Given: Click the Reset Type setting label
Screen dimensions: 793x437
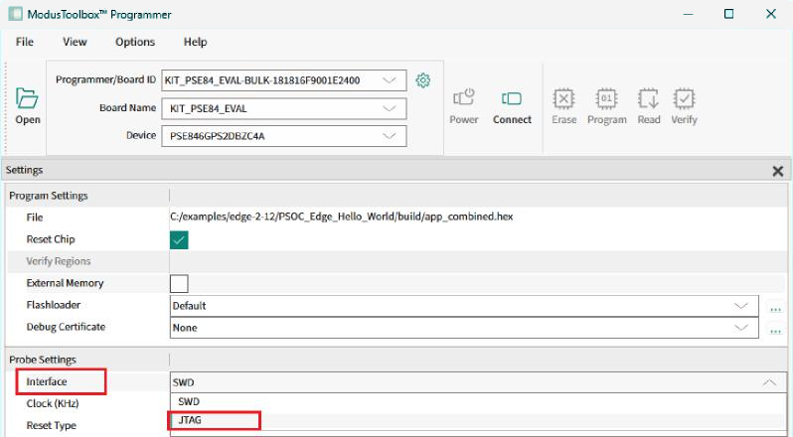Looking at the screenshot, I should pos(51,425).
